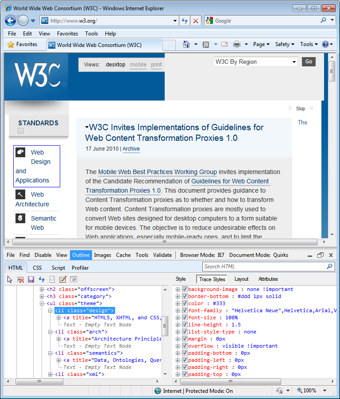The width and height of the screenshot is (340, 399).
Task: Click in the Search HTML field
Action: tap(264, 267)
